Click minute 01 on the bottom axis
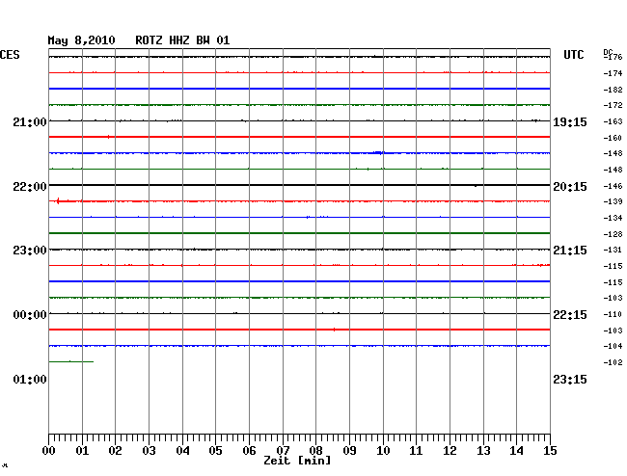The width and height of the screenshot is (627, 476). (82, 451)
